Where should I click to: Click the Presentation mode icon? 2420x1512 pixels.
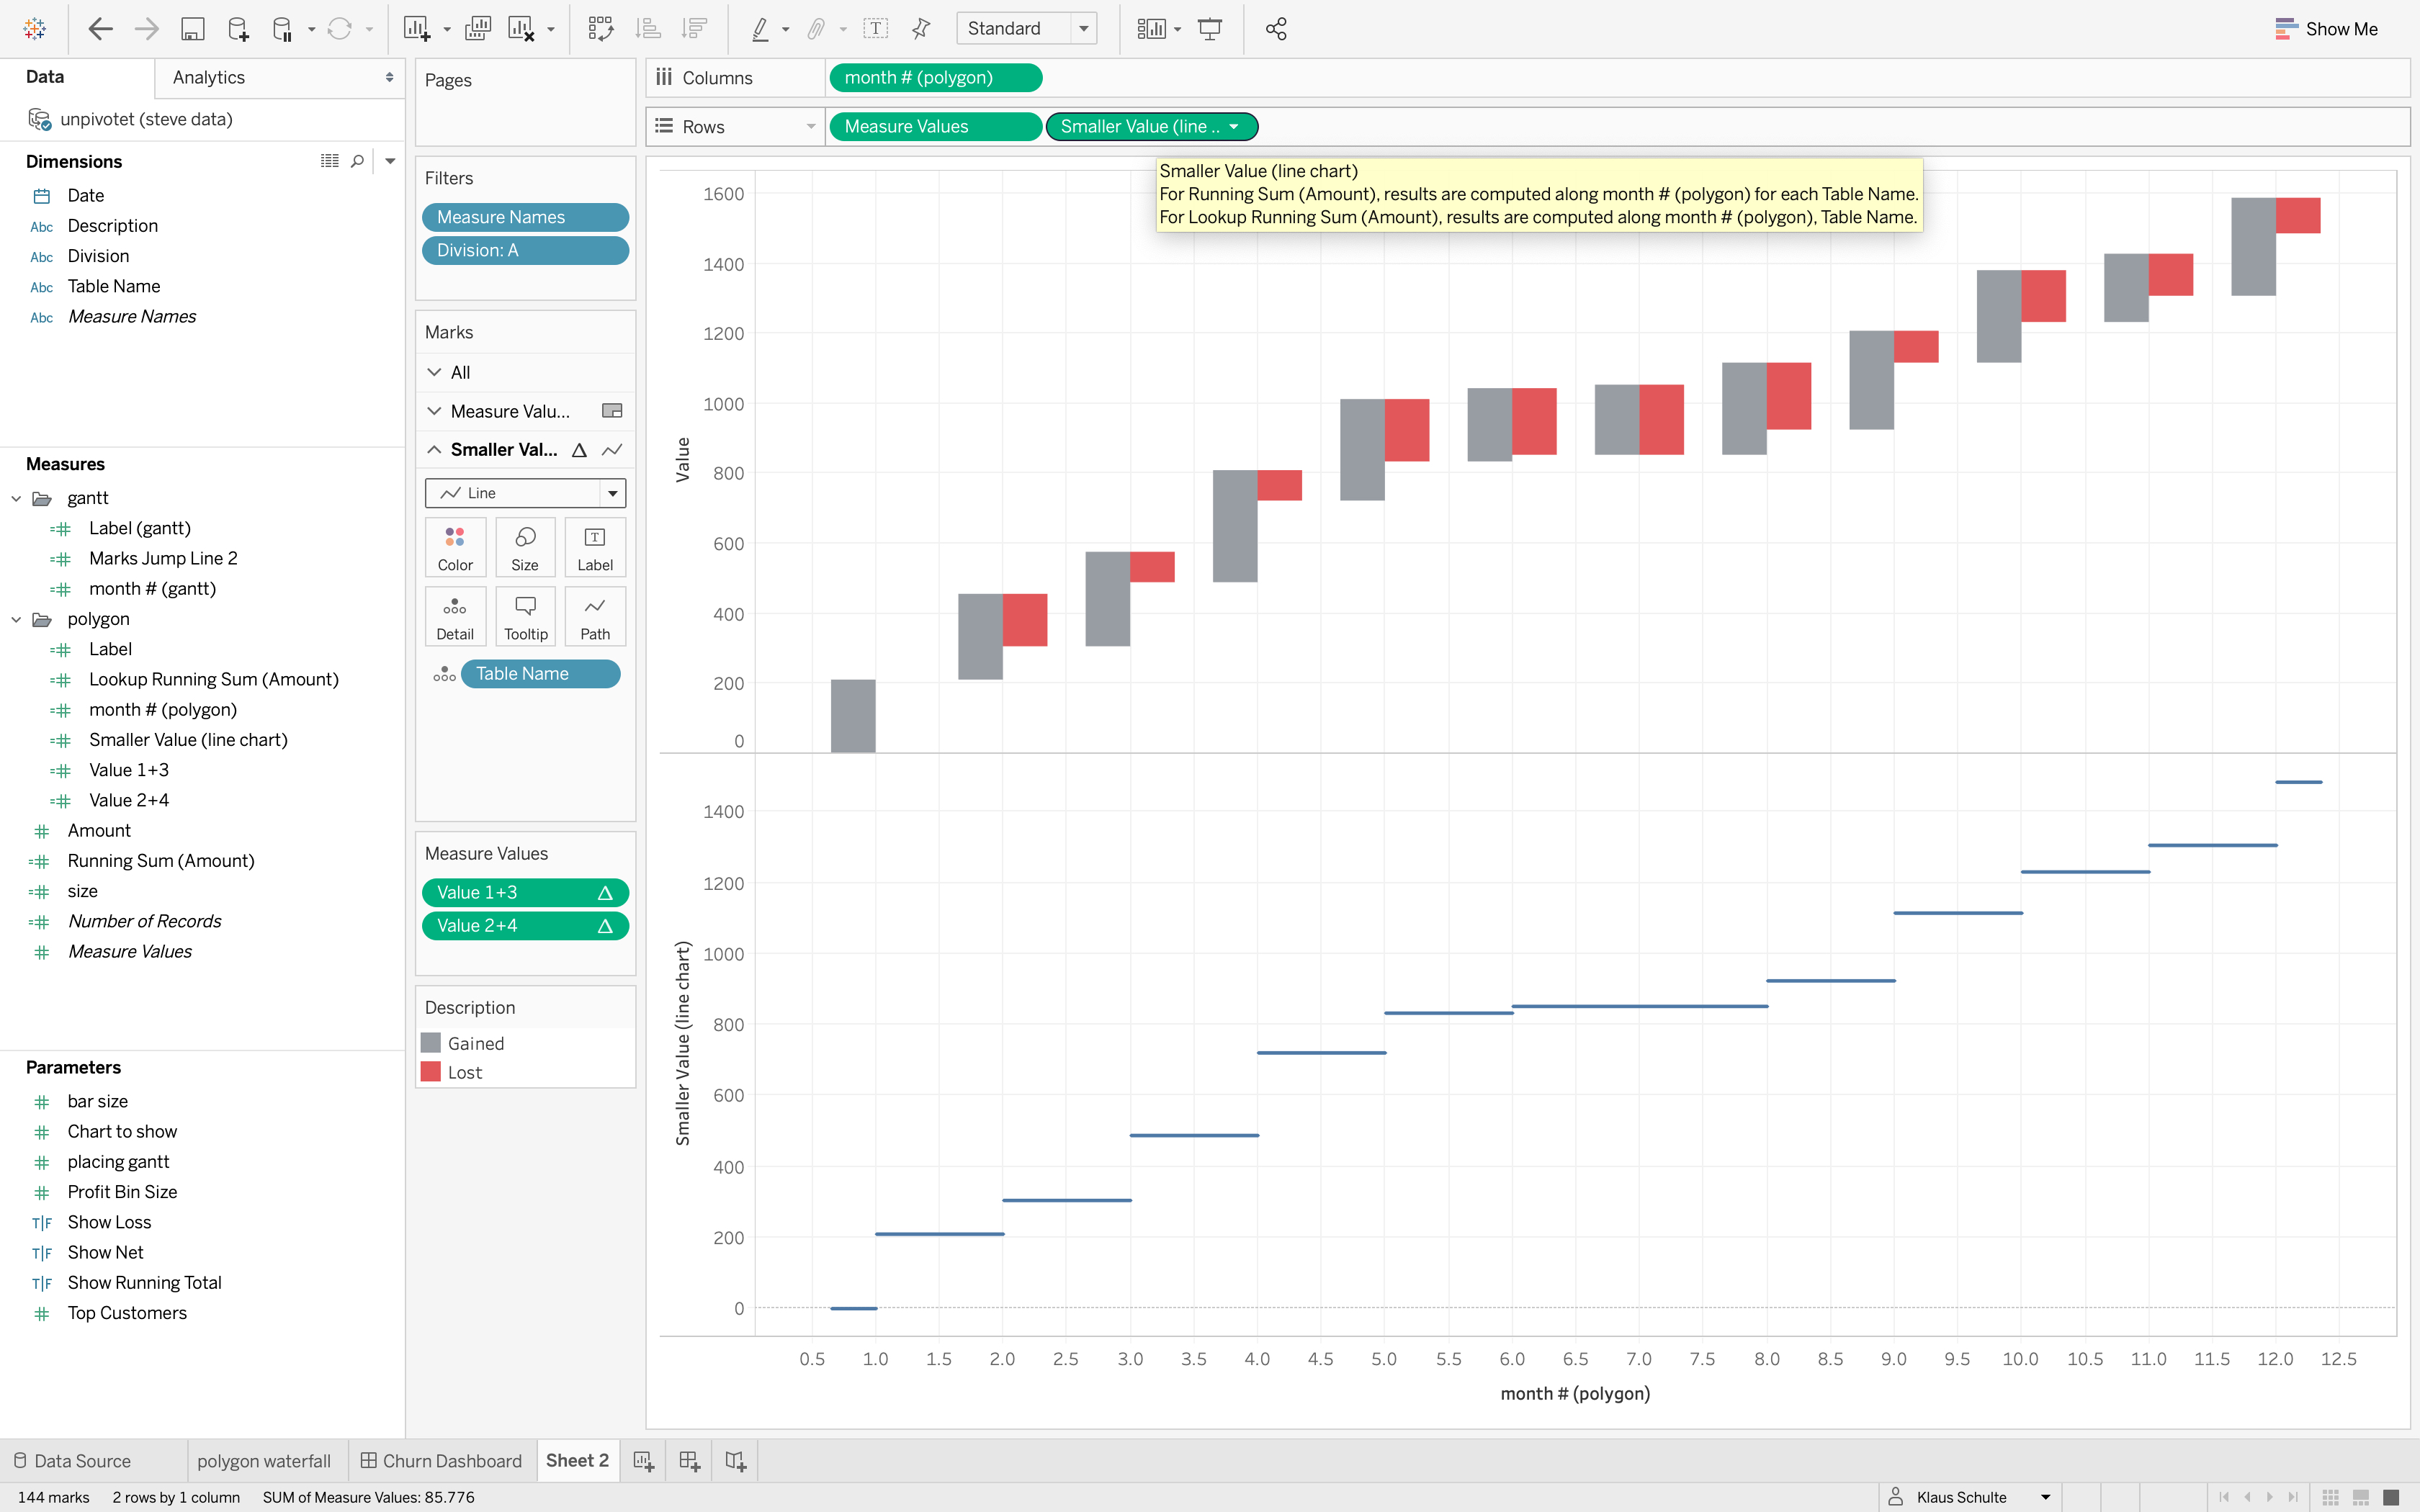coord(1210,29)
